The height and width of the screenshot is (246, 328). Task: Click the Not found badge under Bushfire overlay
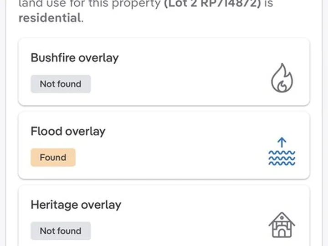[x=61, y=84]
